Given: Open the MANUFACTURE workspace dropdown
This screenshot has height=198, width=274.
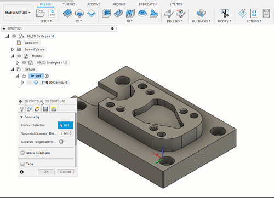Looking at the screenshot, I should click(x=18, y=13).
